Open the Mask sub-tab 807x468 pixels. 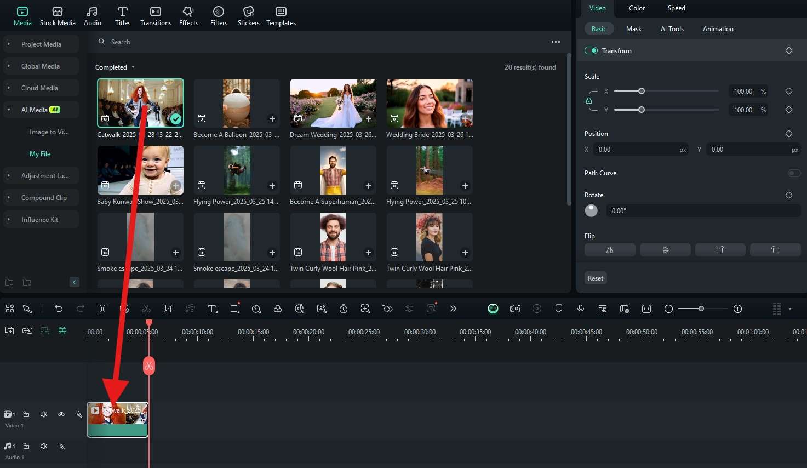[x=633, y=29]
